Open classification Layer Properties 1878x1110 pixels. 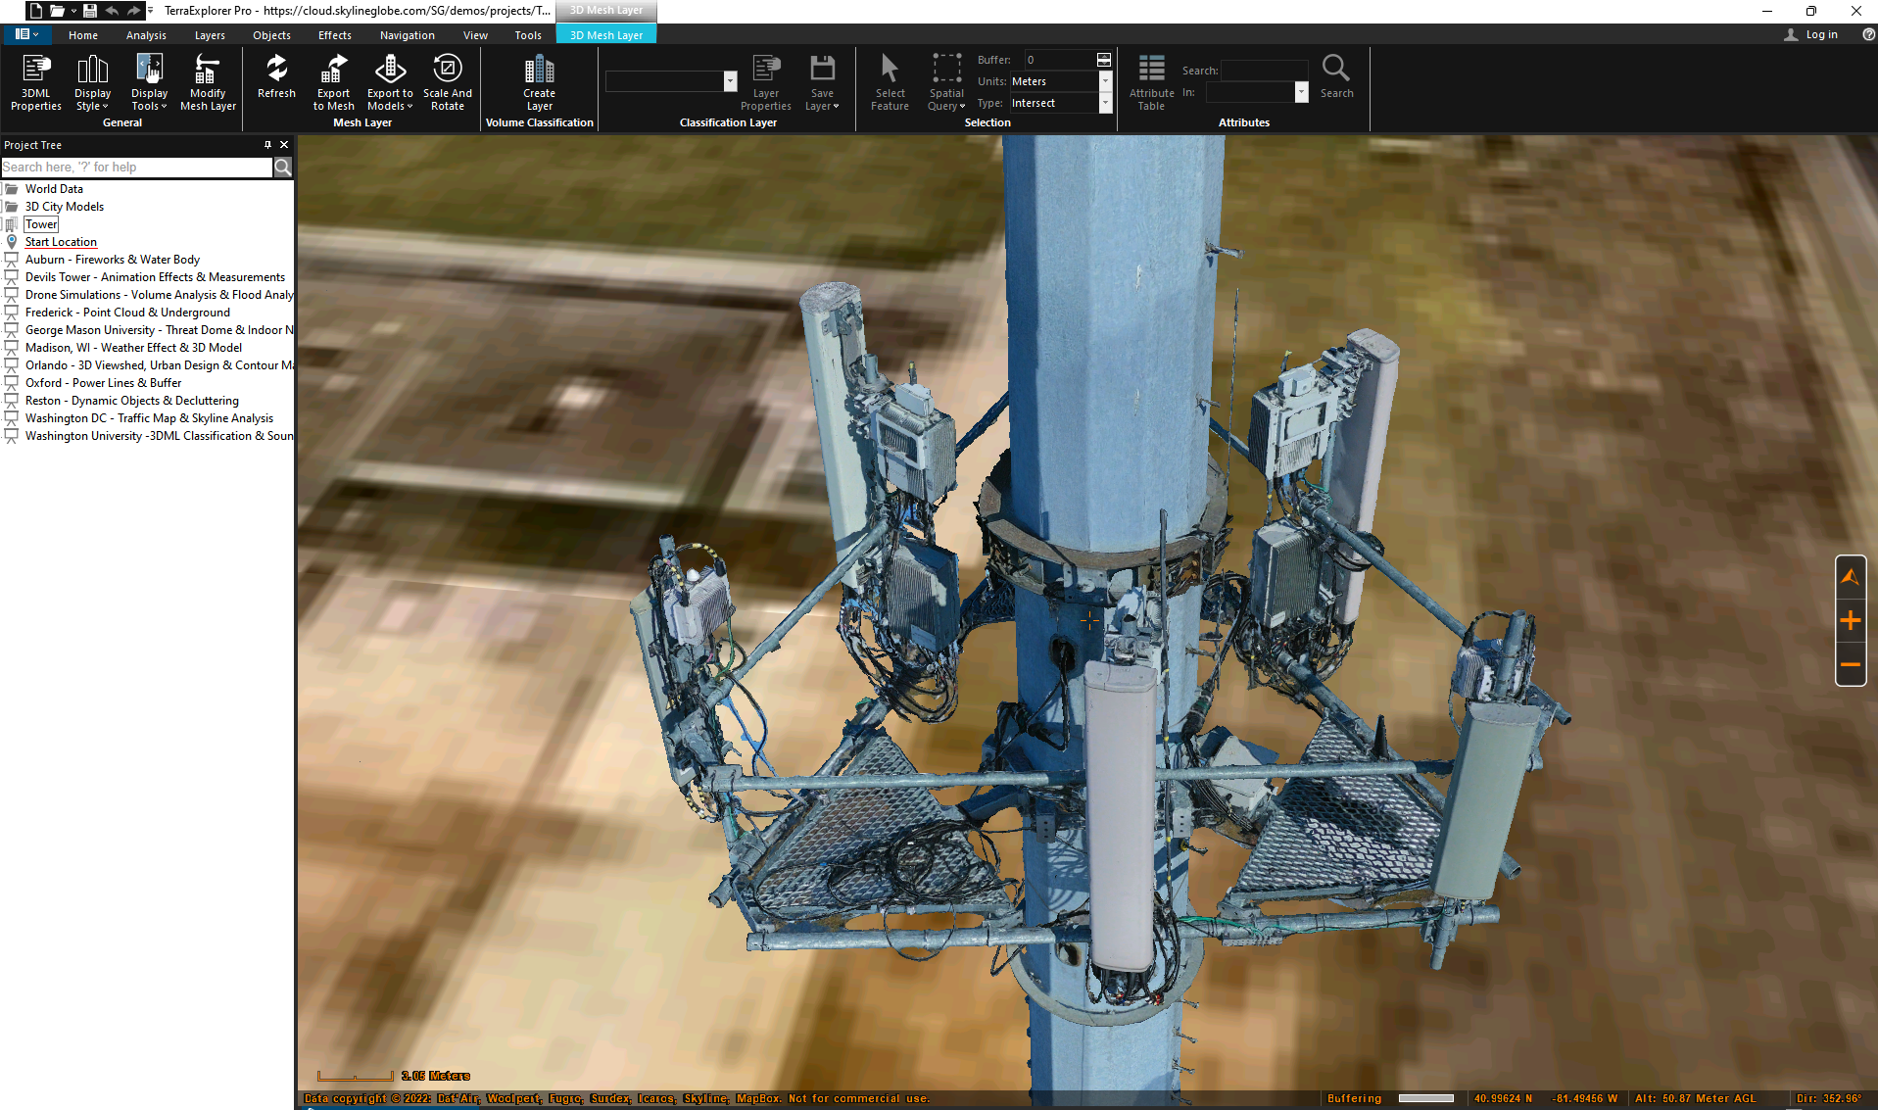pos(766,82)
